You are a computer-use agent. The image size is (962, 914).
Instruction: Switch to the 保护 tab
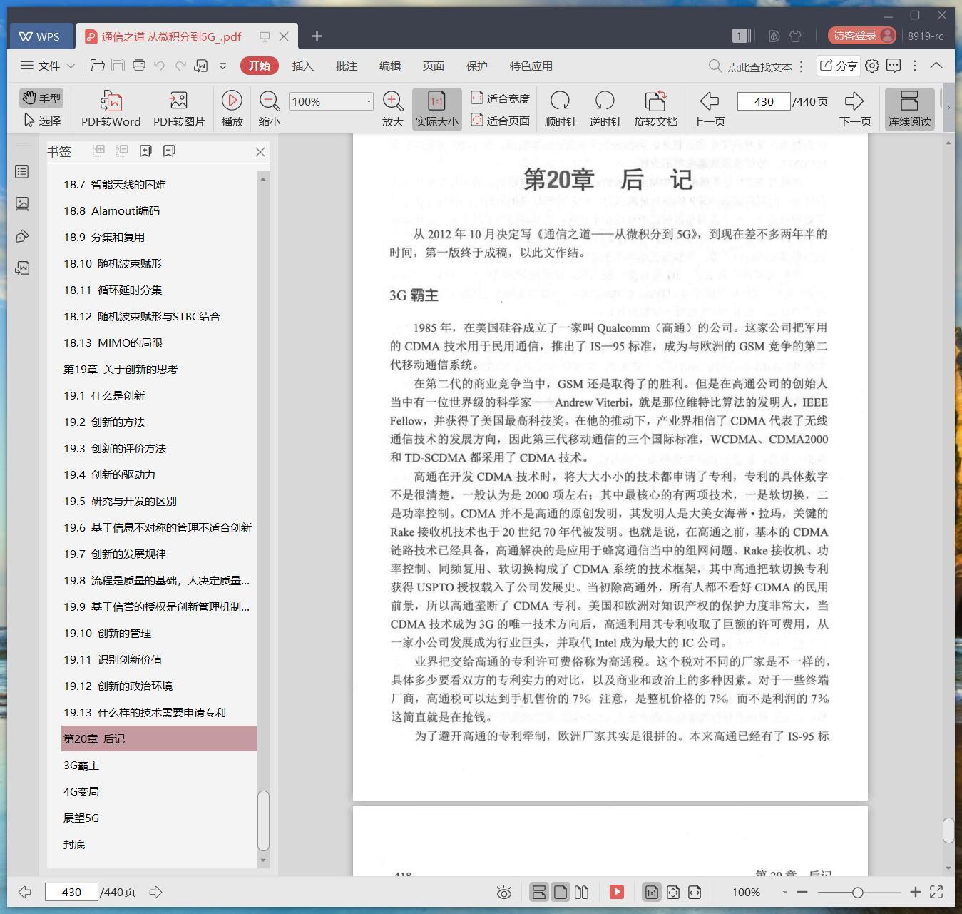click(476, 66)
